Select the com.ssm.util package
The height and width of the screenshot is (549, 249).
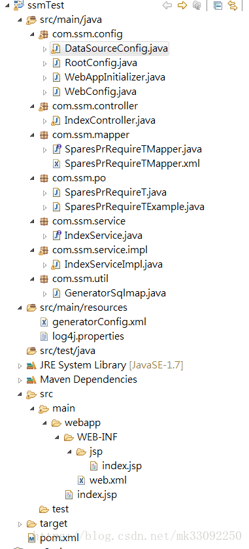click(80, 279)
